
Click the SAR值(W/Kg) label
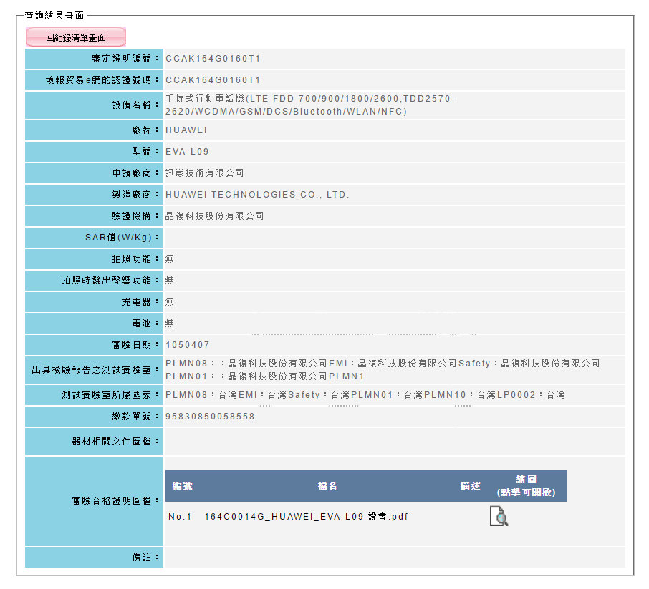pyautogui.click(x=122, y=238)
